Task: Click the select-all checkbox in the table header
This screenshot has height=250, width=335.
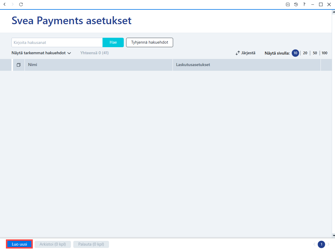Action: point(19,65)
